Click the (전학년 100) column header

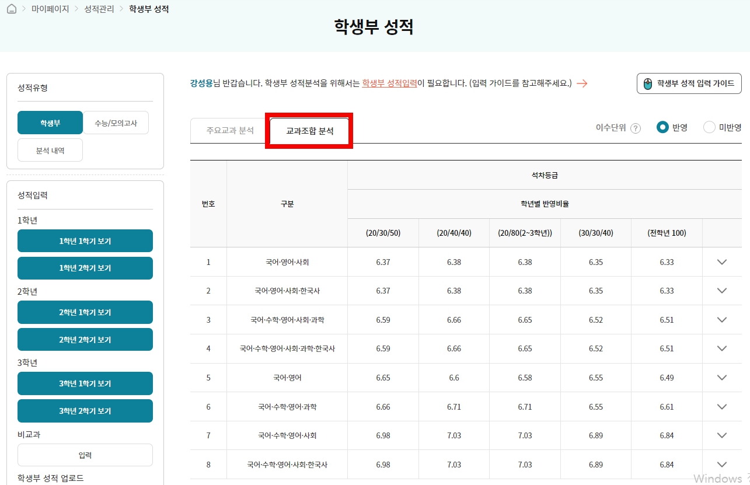pyautogui.click(x=667, y=233)
